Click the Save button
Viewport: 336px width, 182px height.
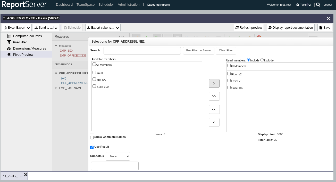(324, 28)
